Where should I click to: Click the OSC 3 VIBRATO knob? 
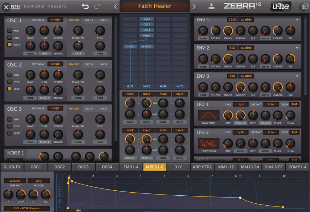58,134
